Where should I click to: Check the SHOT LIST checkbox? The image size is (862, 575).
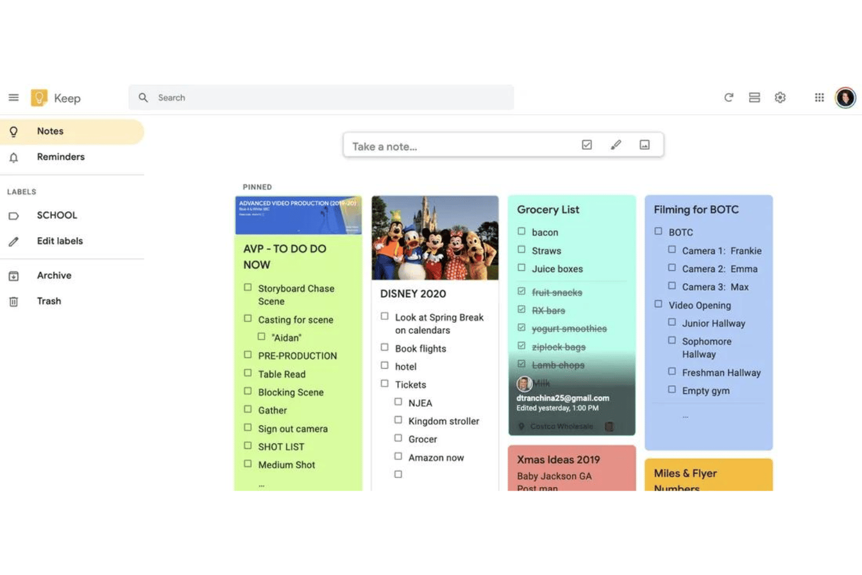pos(248,446)
